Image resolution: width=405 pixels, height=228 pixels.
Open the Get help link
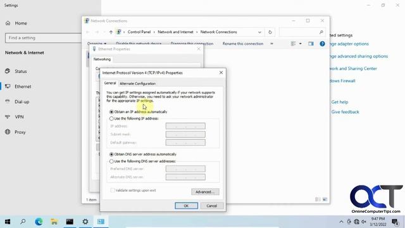coord(340,102)
